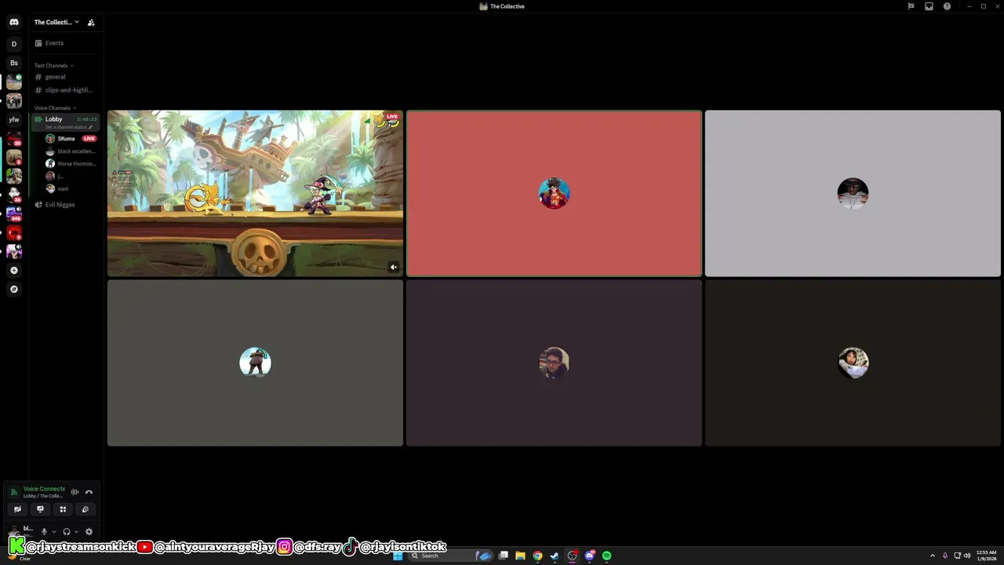
Task: Join the Evil Niggas voice channel
Action: [x=66, y=205]
